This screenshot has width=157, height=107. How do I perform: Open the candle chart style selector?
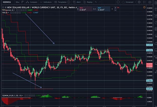click(x=22, y=2)
